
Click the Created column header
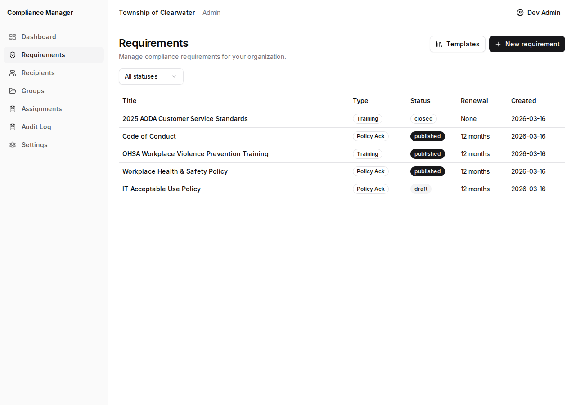click(524, 101)
